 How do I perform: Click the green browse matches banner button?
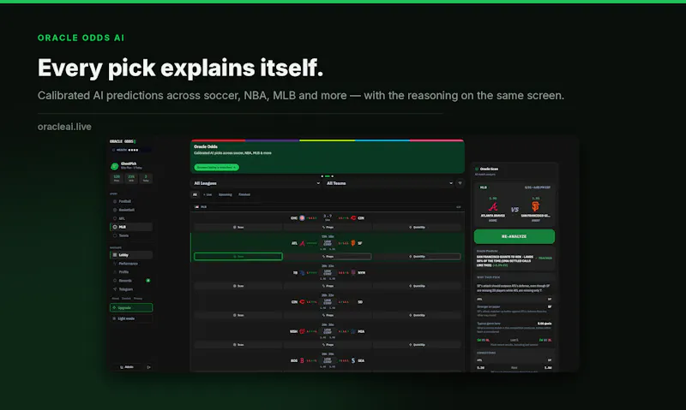click(216, 167)
